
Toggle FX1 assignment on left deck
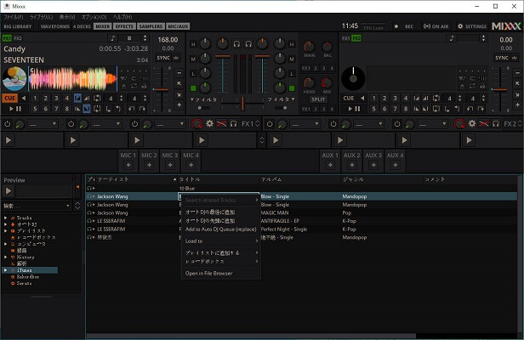(x=7, y=38)
